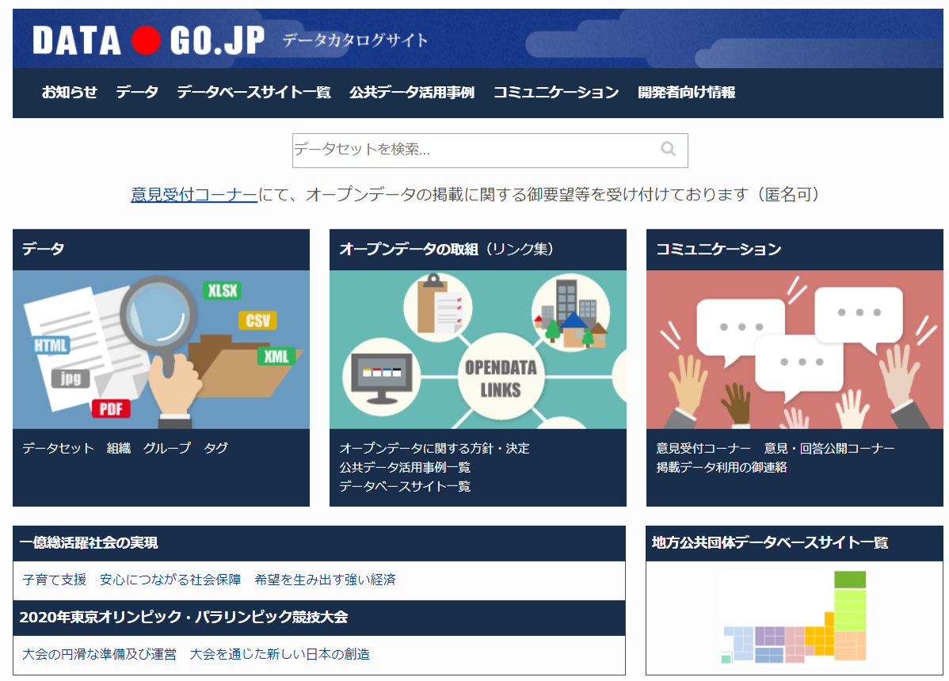The image size is (949, 681).
Task: Click the データ card header
Action: (x=161, y=249)
